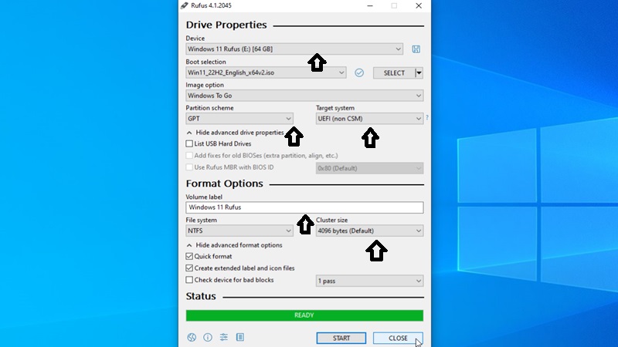Open the settings sliders icon
The image size is (618, 347).
[x=224, y=337]
